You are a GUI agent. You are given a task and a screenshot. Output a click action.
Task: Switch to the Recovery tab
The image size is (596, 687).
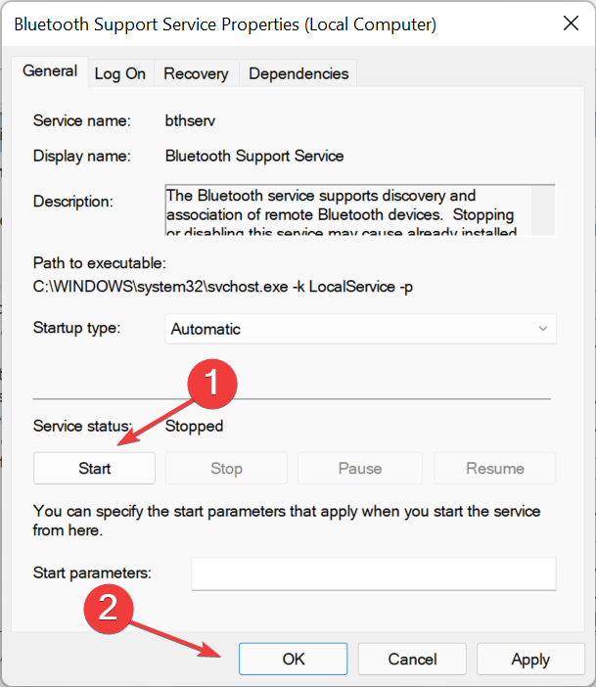(x=196, y=73)
